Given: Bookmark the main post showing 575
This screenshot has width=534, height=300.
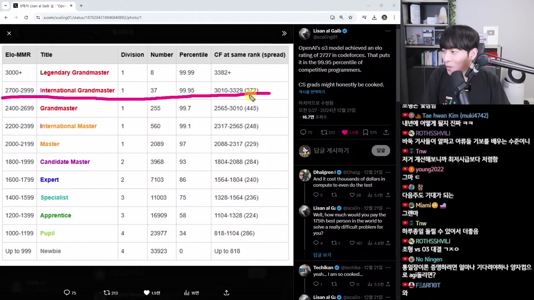Looking at the screenshot, I should click(370, 133).
